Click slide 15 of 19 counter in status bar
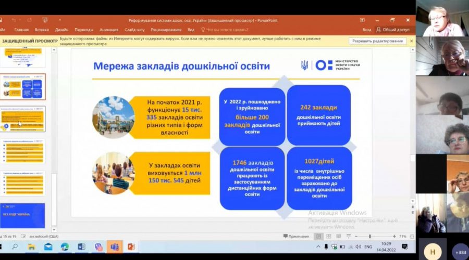This screenshot has height=260, width=469. click(8, 237)
